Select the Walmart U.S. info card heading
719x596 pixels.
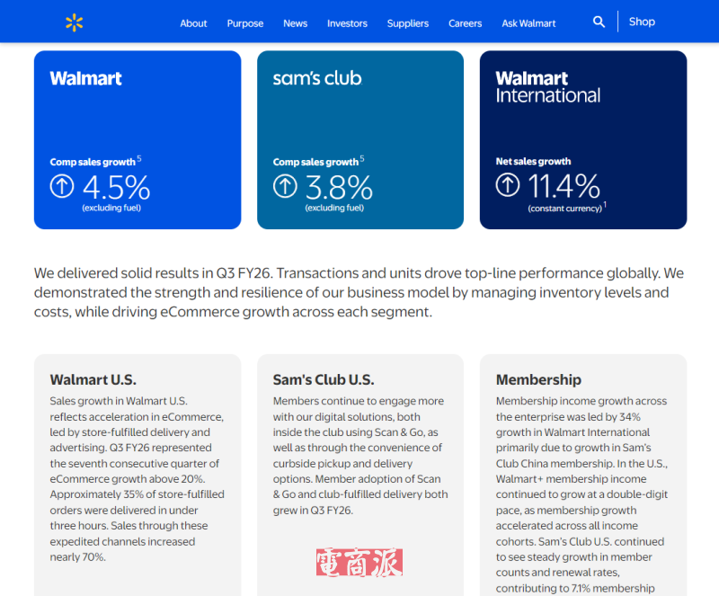pyautogui.click(x=93, y=379)
